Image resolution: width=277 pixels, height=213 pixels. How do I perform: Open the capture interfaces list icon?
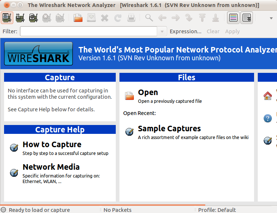point(7,18)
